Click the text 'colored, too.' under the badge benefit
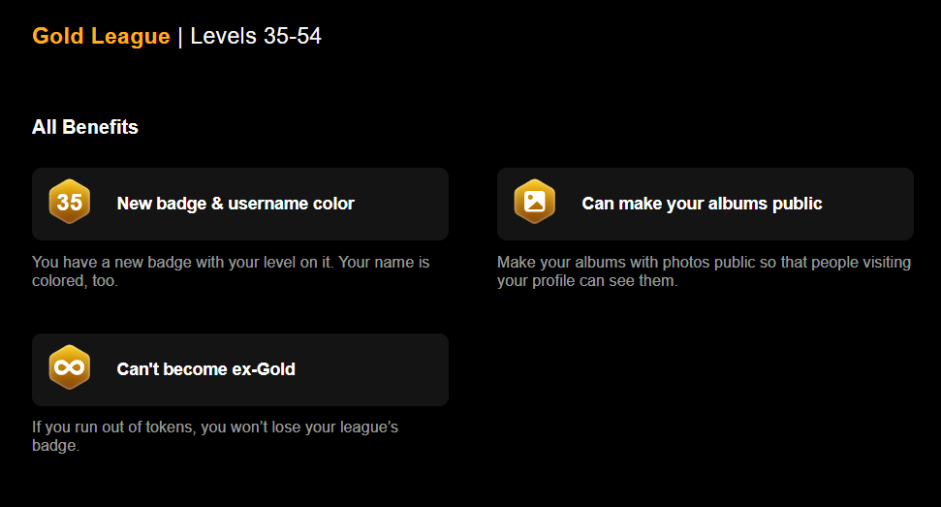This screenshot has width=941, height=507. pyautogui.click(x=75, y=281)
